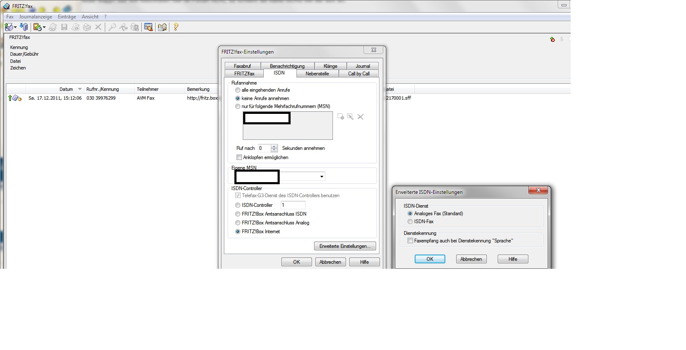Click the add MSN icon beside list
This screenshot has height=350, width=686.
click(x=340, y=117)
